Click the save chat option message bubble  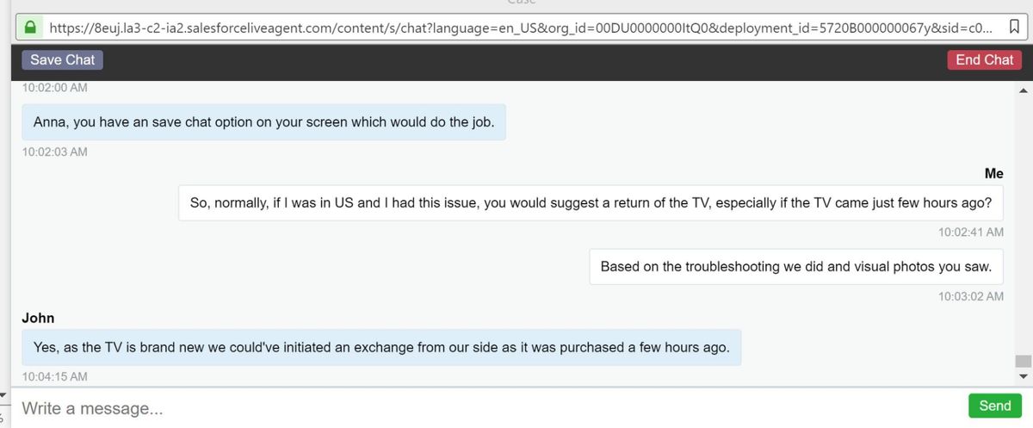pos(263,122)
